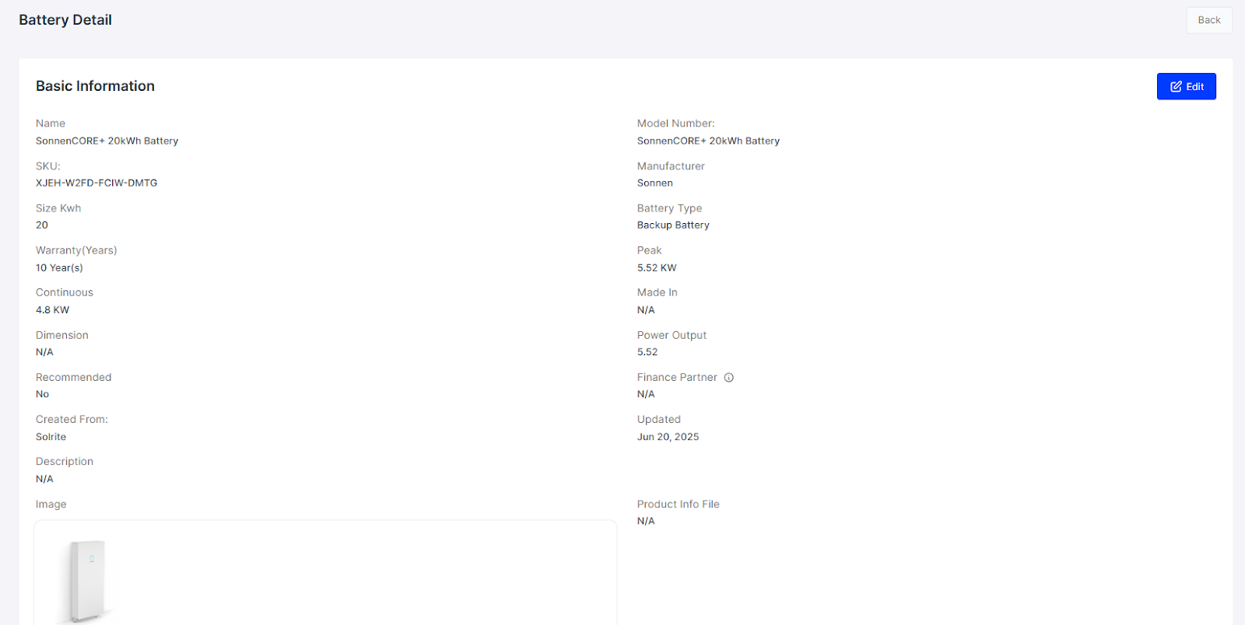1245x625 pixels.
Task: Click the Finance Partner info icon
Action: pyautogui.click(x=728, y=378)
